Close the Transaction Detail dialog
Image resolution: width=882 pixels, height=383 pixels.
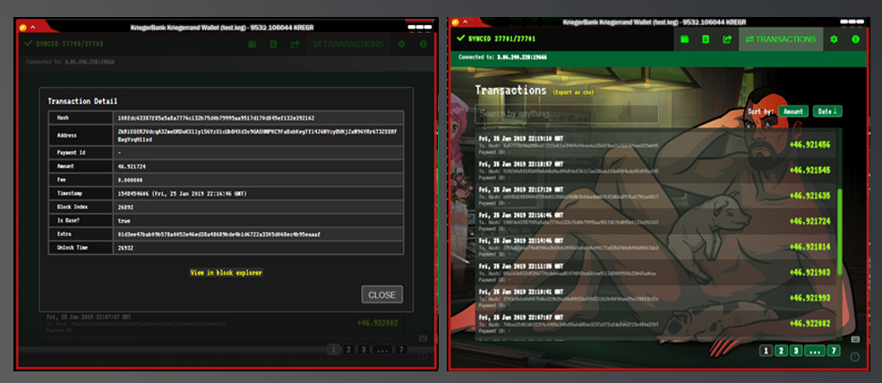382,294
